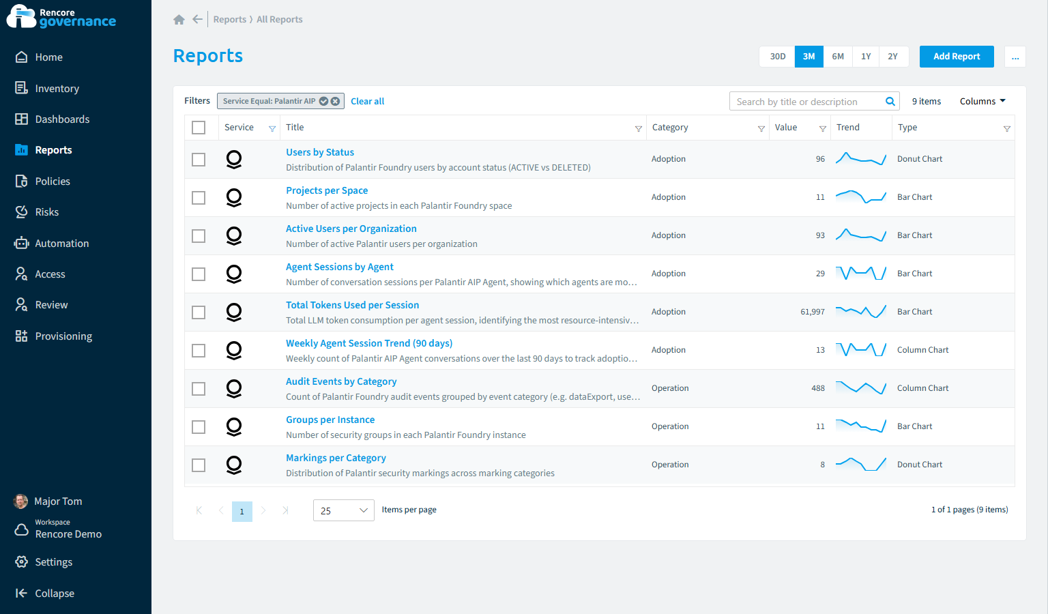Click the Settings gear icon
This screenshot has width=1048, height=614.
(22, 562)
